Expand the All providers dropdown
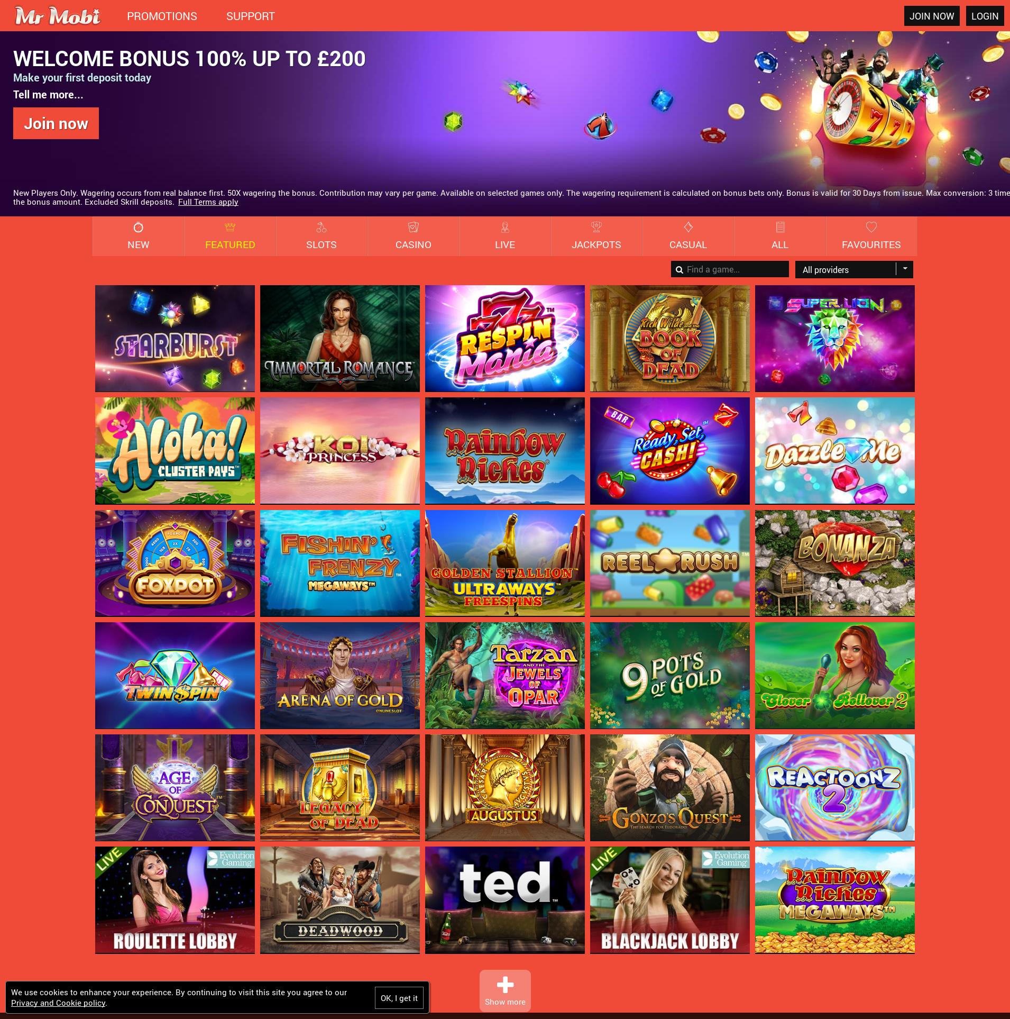Viewport: 1010px width, 1019px height. click(x=854, y=269)
